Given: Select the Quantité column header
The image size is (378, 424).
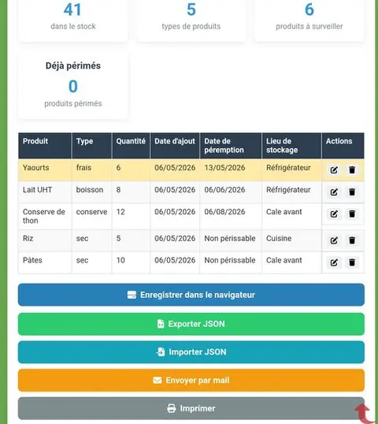Looking at the screenshot, I should click(131, 146).
